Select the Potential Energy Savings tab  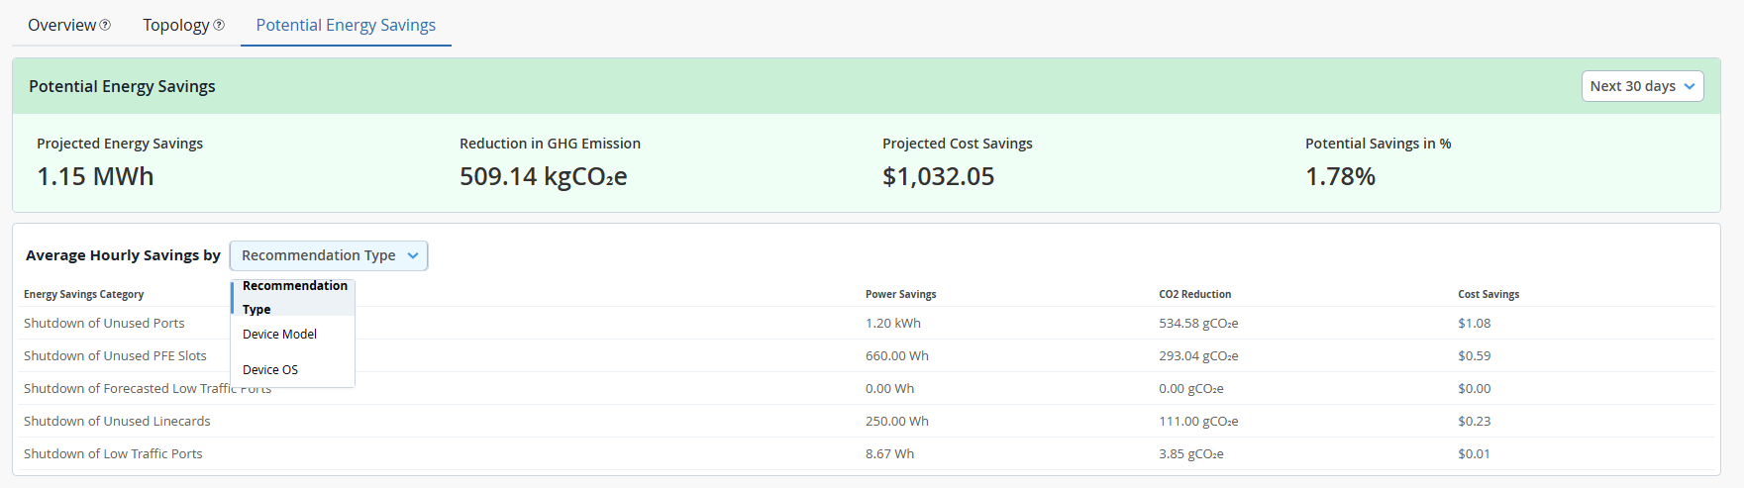[x=346, y=26]
